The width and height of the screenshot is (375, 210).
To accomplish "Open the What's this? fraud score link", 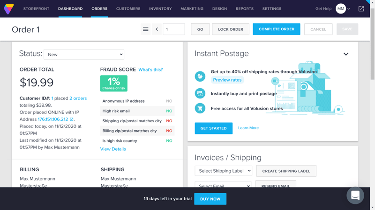I will 150,70.
